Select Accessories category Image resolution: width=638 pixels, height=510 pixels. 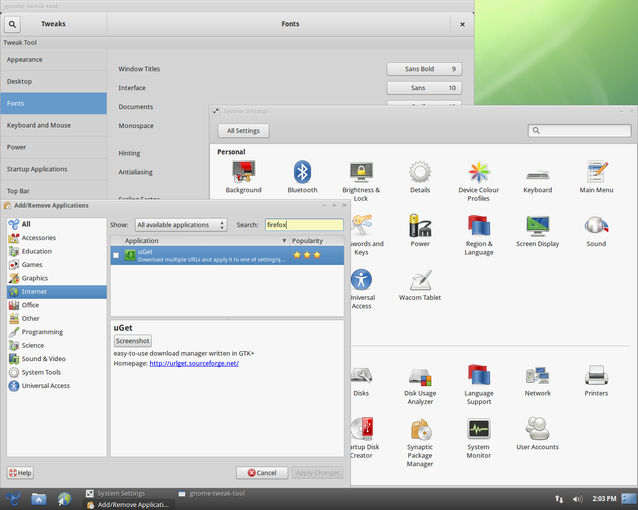point(57,238)
